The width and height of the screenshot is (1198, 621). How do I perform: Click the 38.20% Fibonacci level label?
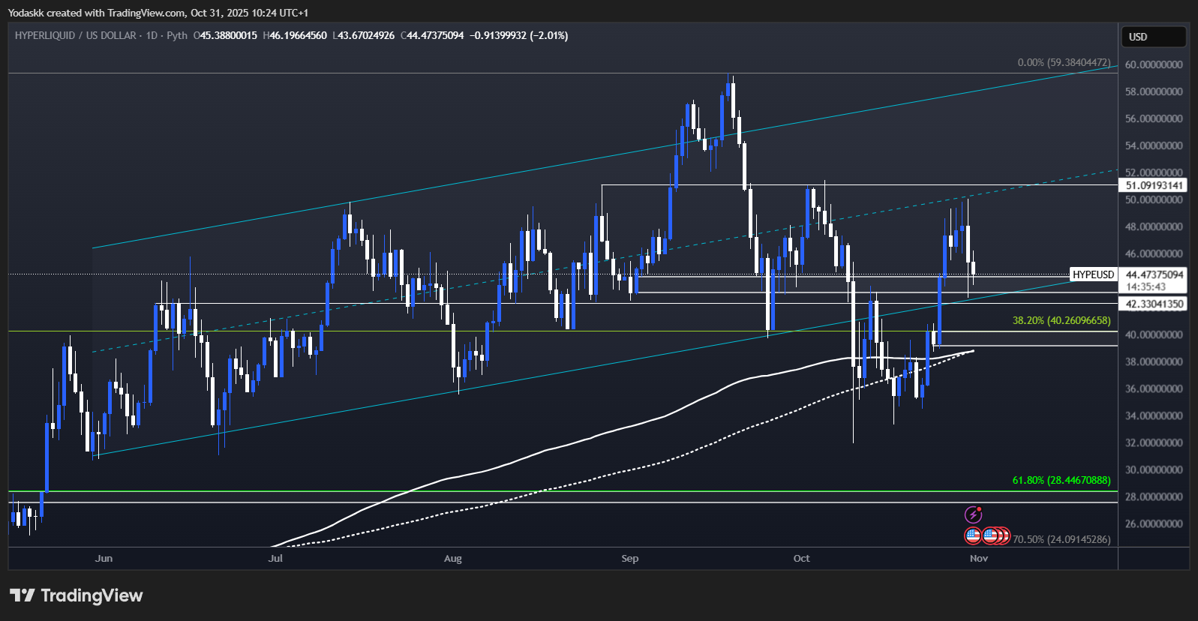(x=1061, y=320)
